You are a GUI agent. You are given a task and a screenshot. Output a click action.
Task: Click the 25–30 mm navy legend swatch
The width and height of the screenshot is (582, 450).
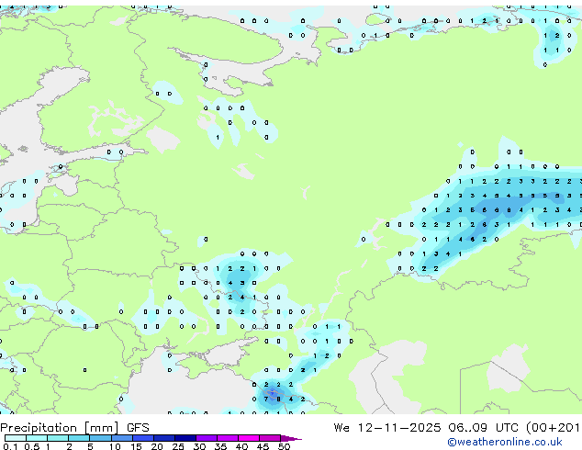(185, 438)
